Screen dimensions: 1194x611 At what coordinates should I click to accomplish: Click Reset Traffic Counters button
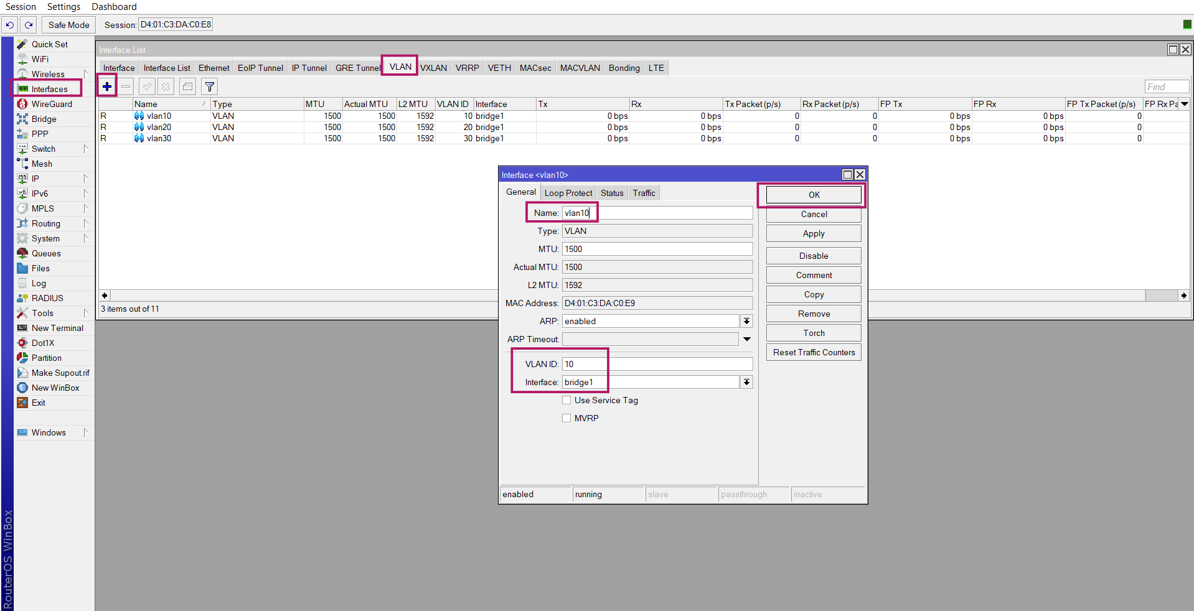click(814, 352)
